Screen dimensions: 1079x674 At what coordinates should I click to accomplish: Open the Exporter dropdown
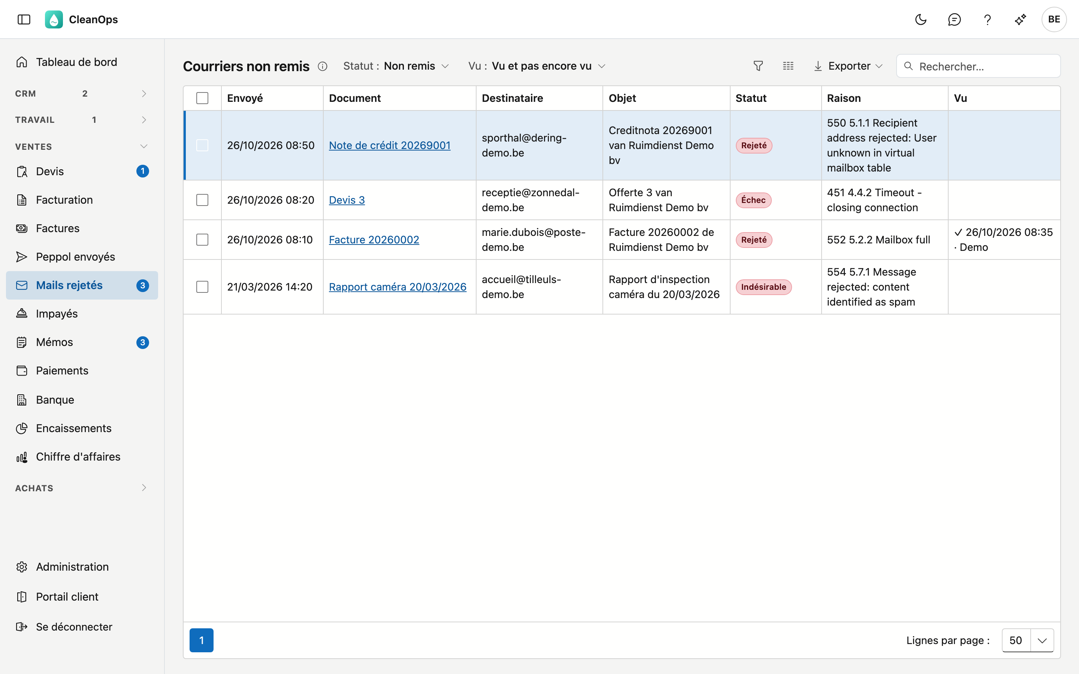tap(848, 66)
